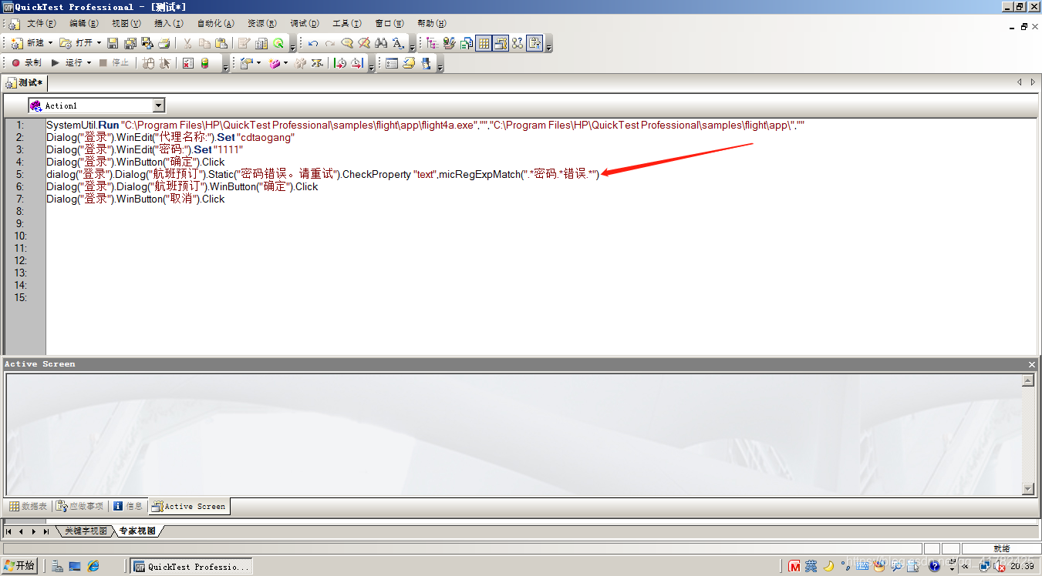Click Active Screen scrollbar up arrow

tap(1027, 380)
